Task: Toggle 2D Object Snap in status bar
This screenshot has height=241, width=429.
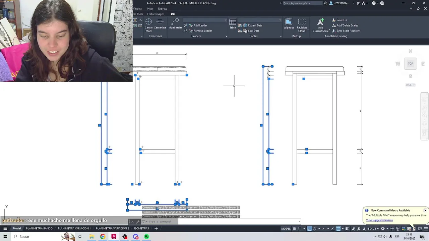Action: point(338,229)
